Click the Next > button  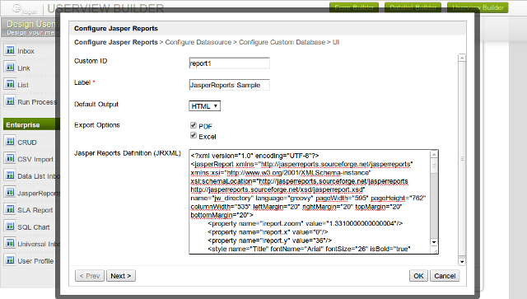(121, 276)
